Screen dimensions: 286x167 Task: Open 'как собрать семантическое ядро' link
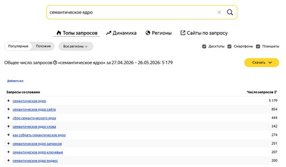39,135
